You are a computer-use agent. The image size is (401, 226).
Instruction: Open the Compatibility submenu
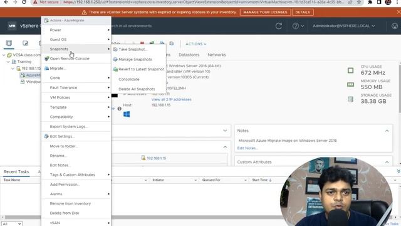tap(76, 117)
